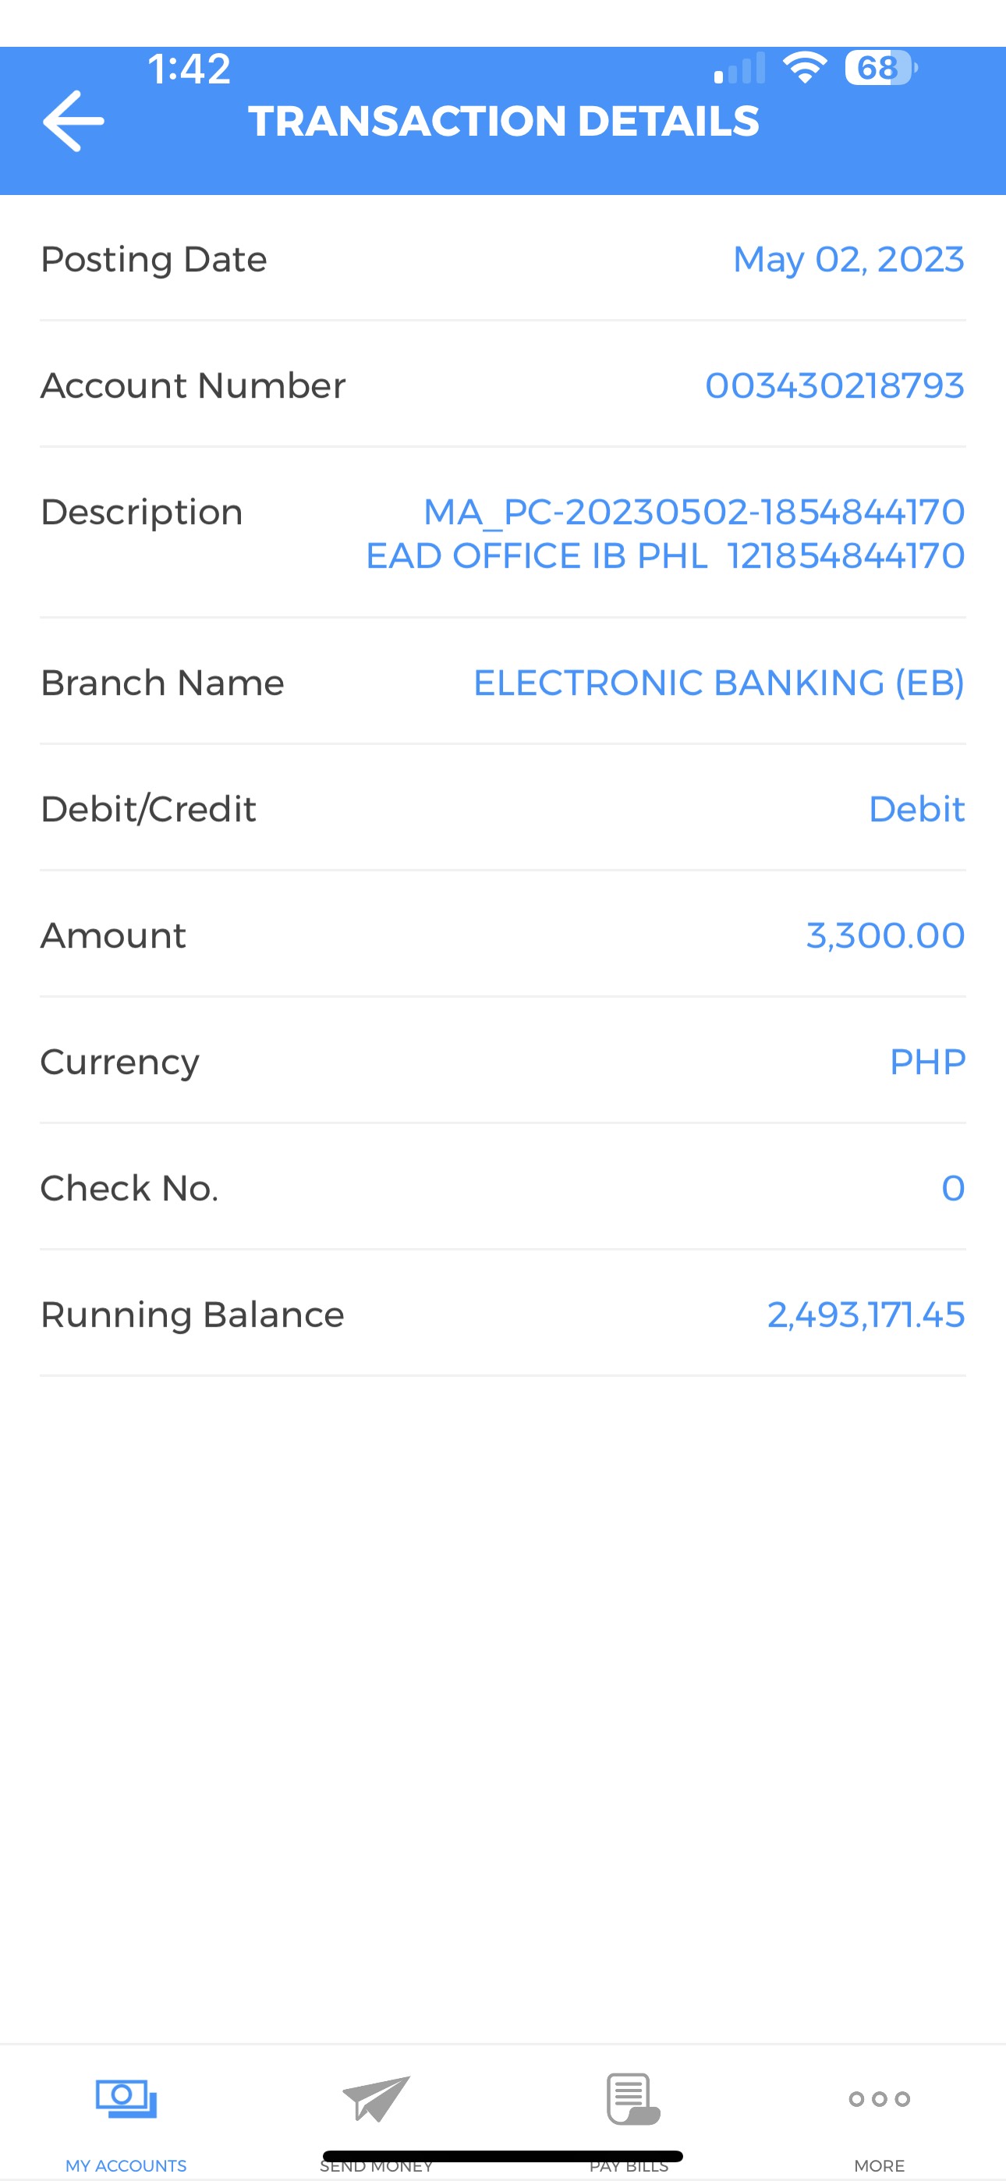Tap the status bar clock showing 1:42
Screen dimensions: 1006x2181
coord(189,69)
